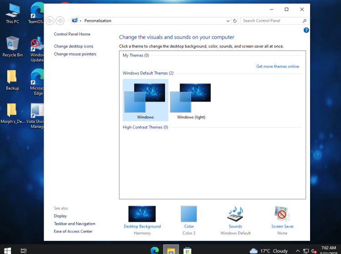
Task: Click File Explorer taskbar button
Action: [171, 250]
